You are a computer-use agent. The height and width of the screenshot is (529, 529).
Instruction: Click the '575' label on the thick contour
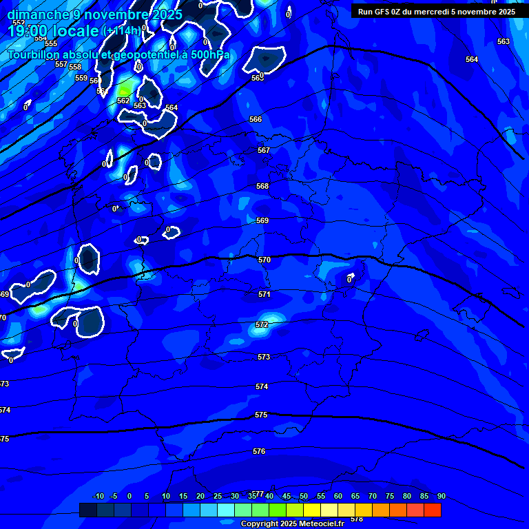click(261, 415)
